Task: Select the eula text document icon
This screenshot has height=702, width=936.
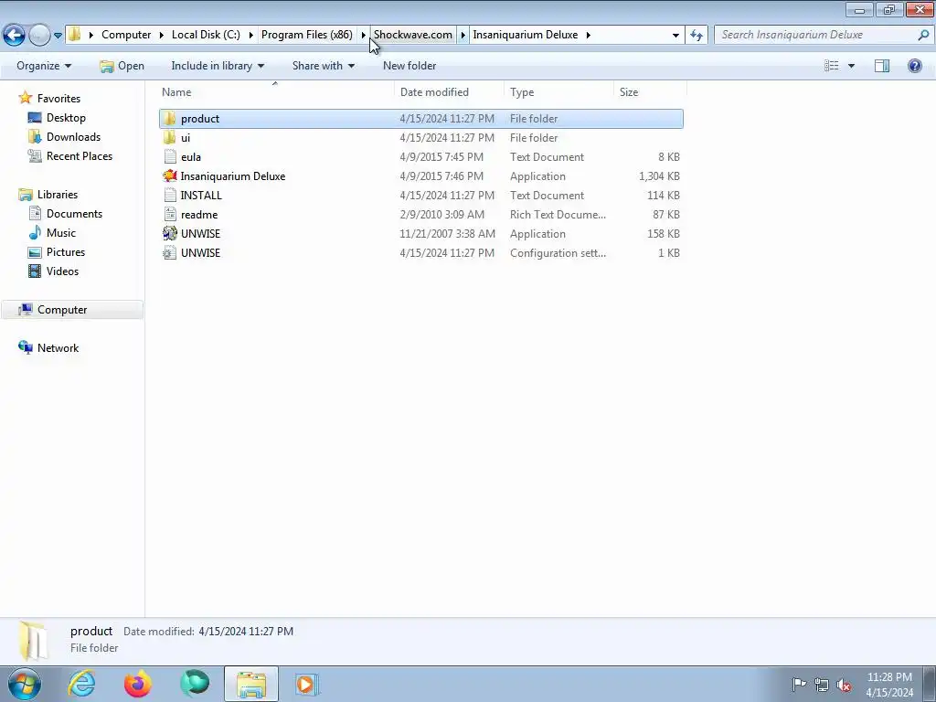Action: [170, 157]
